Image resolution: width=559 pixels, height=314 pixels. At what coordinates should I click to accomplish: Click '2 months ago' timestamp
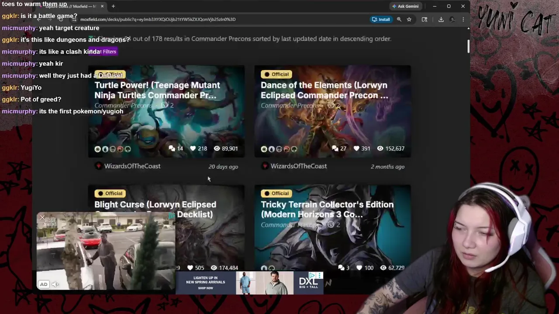point(388,167)
